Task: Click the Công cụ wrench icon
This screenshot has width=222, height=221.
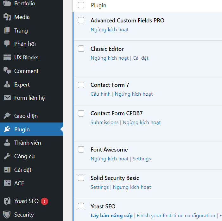Action: click(7, 156)
